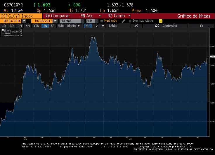Select the Máx time range tab

[61, 26]
